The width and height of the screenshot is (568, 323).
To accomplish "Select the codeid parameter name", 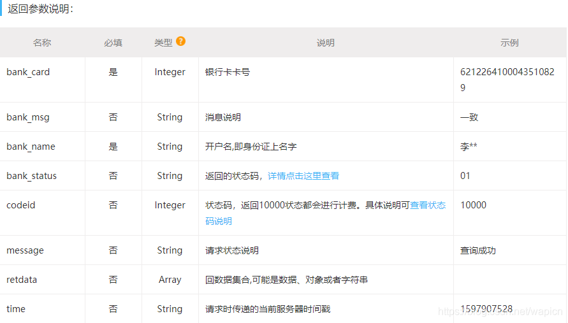I will click(21, 205).
